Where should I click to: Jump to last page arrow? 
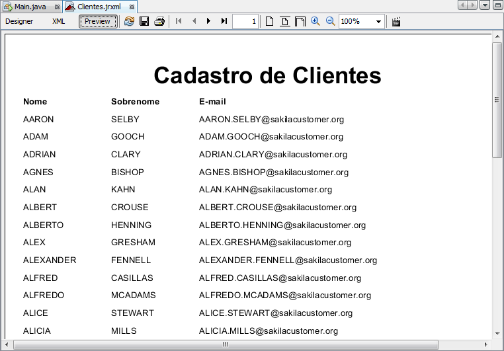[224, 21]
